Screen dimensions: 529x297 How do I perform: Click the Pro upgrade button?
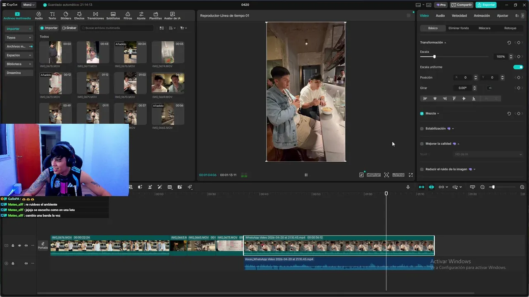(441, 5)
